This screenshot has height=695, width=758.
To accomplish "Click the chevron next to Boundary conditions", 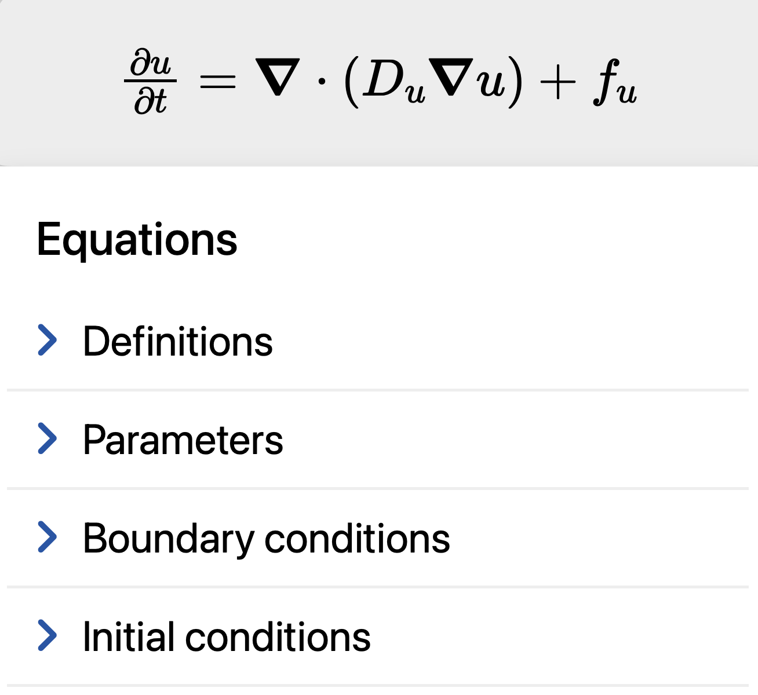I will [x=48, y=537].
